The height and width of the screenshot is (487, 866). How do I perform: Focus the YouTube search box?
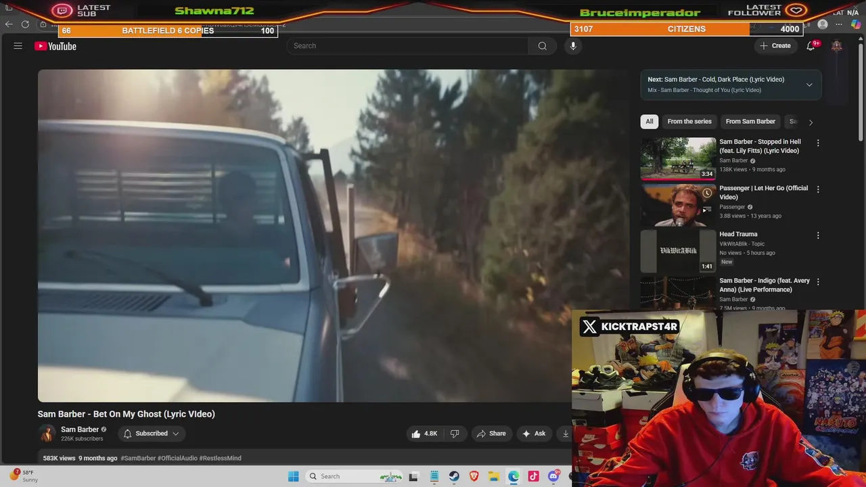(x=408, y=46)
